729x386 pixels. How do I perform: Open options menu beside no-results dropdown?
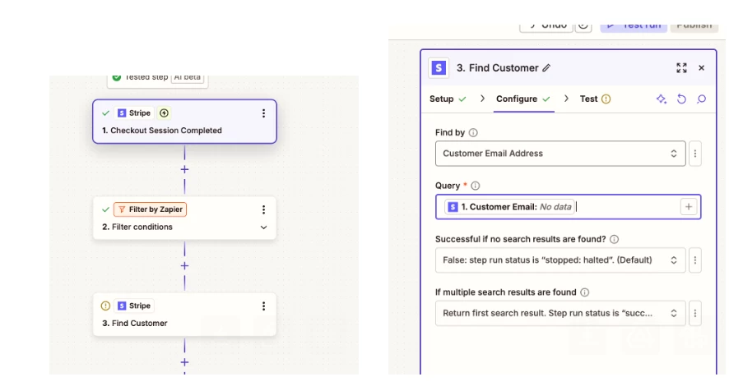point(695,260)
